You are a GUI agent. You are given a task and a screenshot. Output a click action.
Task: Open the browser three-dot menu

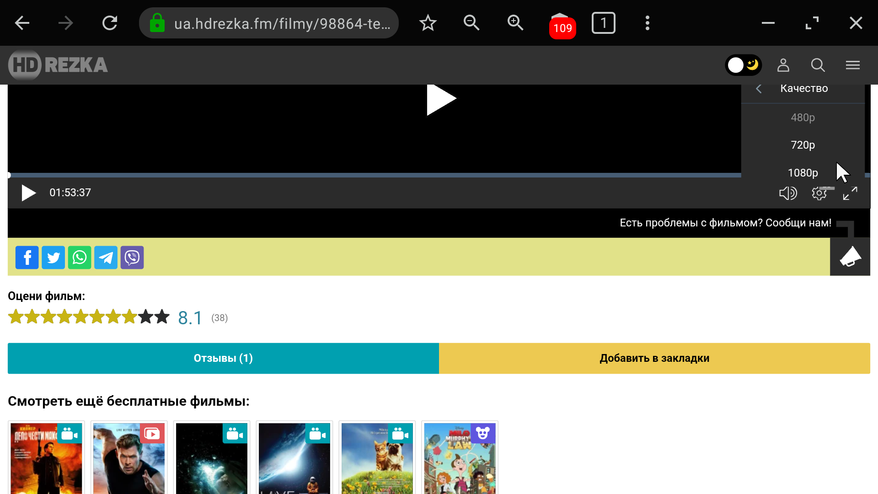pyautogui.click(x=647, y=23)
